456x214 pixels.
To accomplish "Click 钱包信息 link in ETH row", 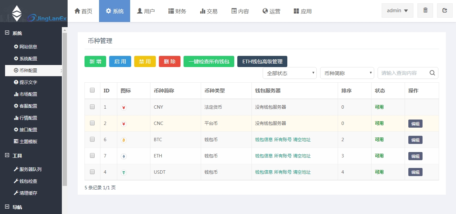I will tap(264, 156).
